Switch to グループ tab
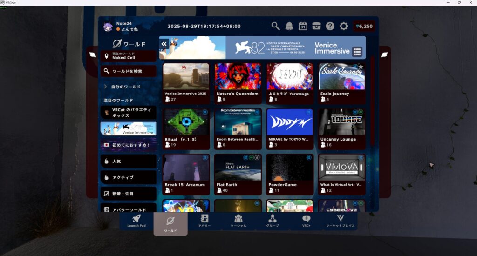Viewport: 477px width, 256px height. [x=272, y=221]
